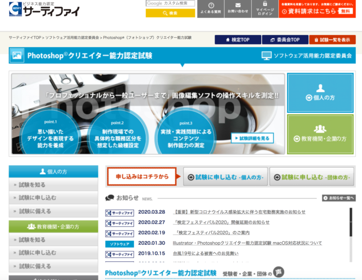362x280 pixels.
Task: Open the green 教育機関・企業の方 tile
Action: (320, 135)
